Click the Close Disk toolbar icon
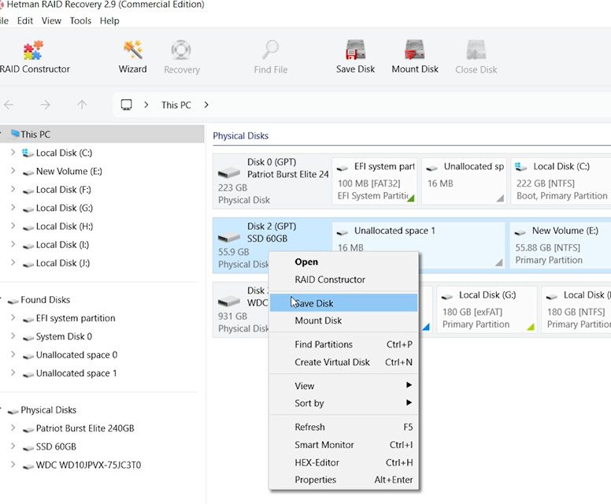The width and height of the screenshot is (611, 504). click(476, 50)
